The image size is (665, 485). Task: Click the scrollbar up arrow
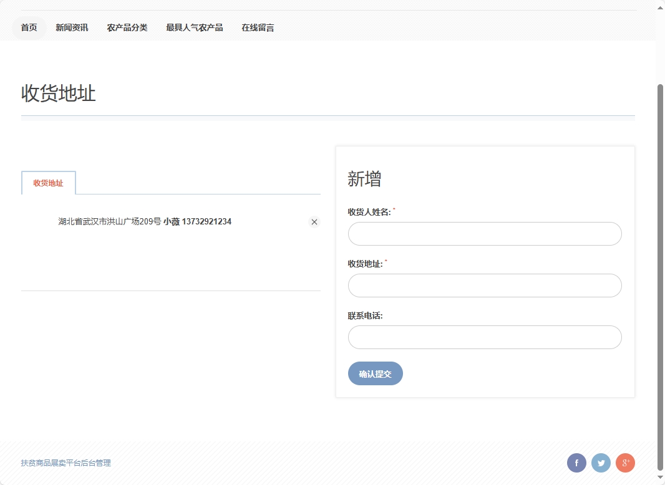[x=660, y=6]
